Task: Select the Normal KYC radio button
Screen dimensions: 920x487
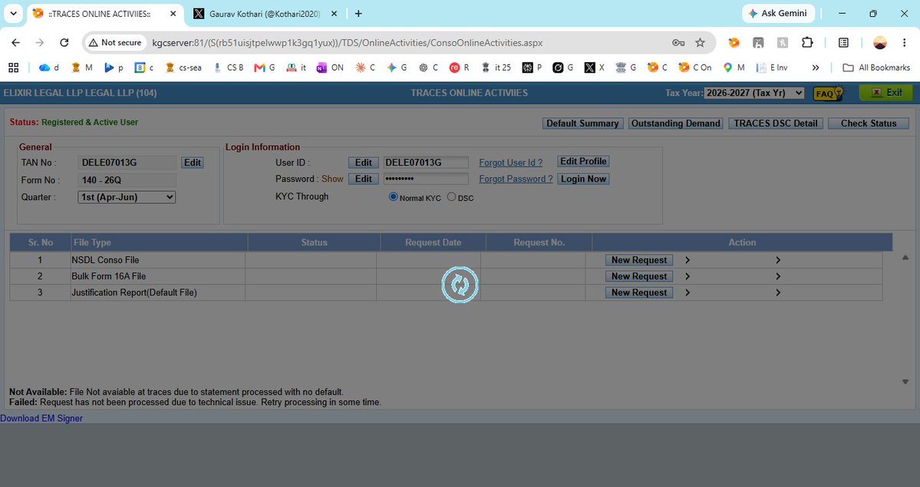Action: (x=393, y=197)
